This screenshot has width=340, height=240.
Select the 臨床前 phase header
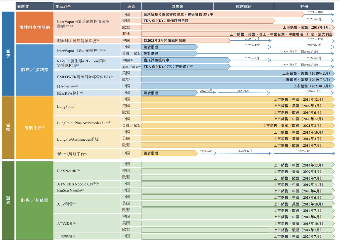coord(177,6)
